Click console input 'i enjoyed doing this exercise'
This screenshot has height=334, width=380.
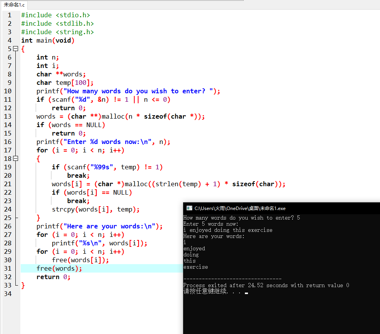228,230
